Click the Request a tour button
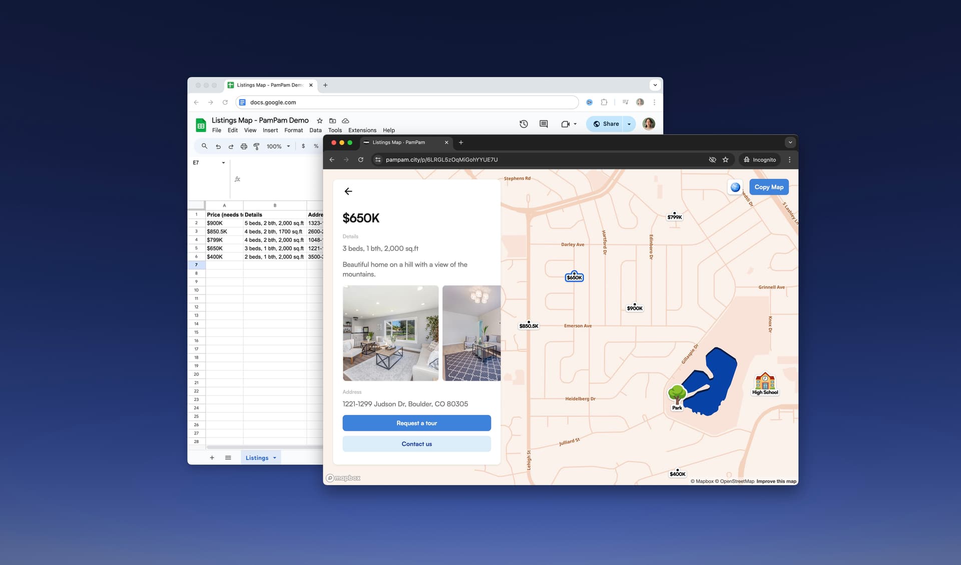This screenshot has height=565, width=961. click(x=416, y=422)
